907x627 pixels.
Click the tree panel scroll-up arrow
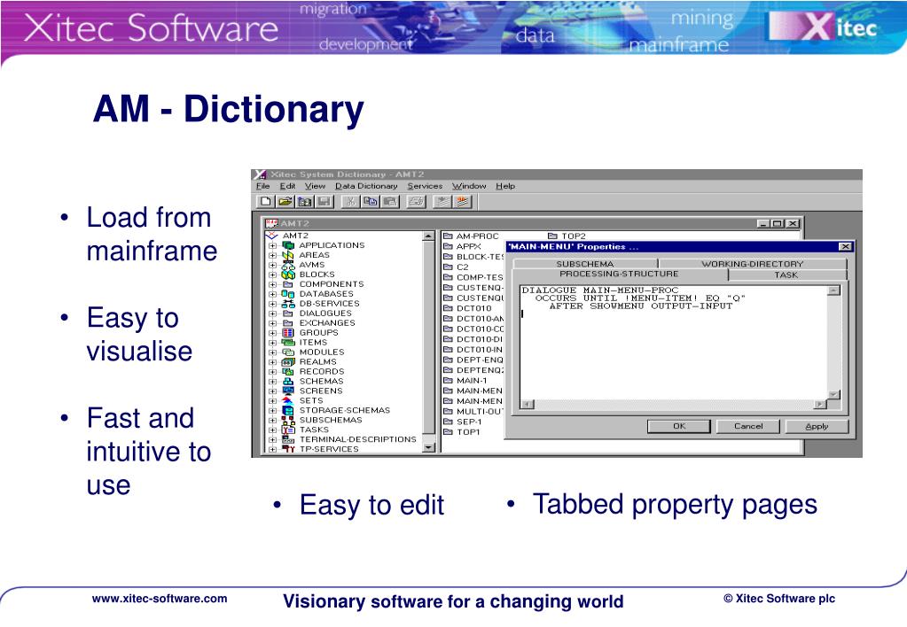[428, 236]
